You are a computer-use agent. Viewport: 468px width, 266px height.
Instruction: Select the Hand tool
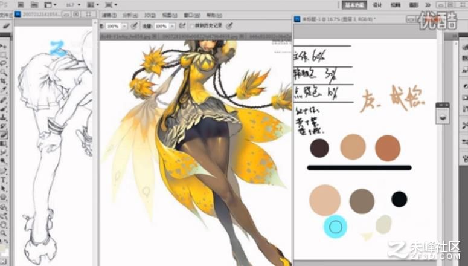(x=4, y=225)
